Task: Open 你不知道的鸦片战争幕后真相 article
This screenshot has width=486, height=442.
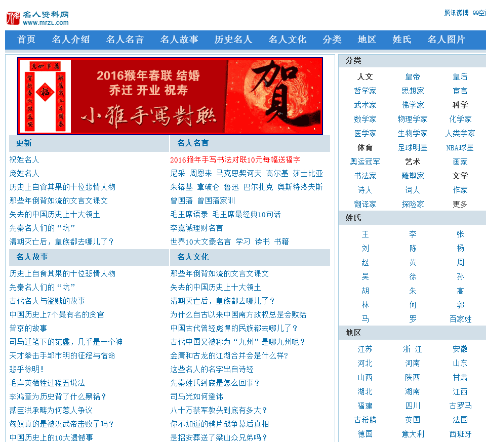Action: (219, 424)
